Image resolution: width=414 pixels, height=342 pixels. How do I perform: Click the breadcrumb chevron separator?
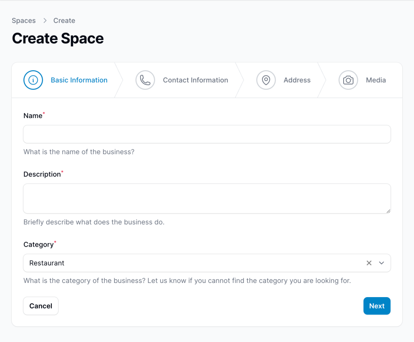tap(45, 21)
